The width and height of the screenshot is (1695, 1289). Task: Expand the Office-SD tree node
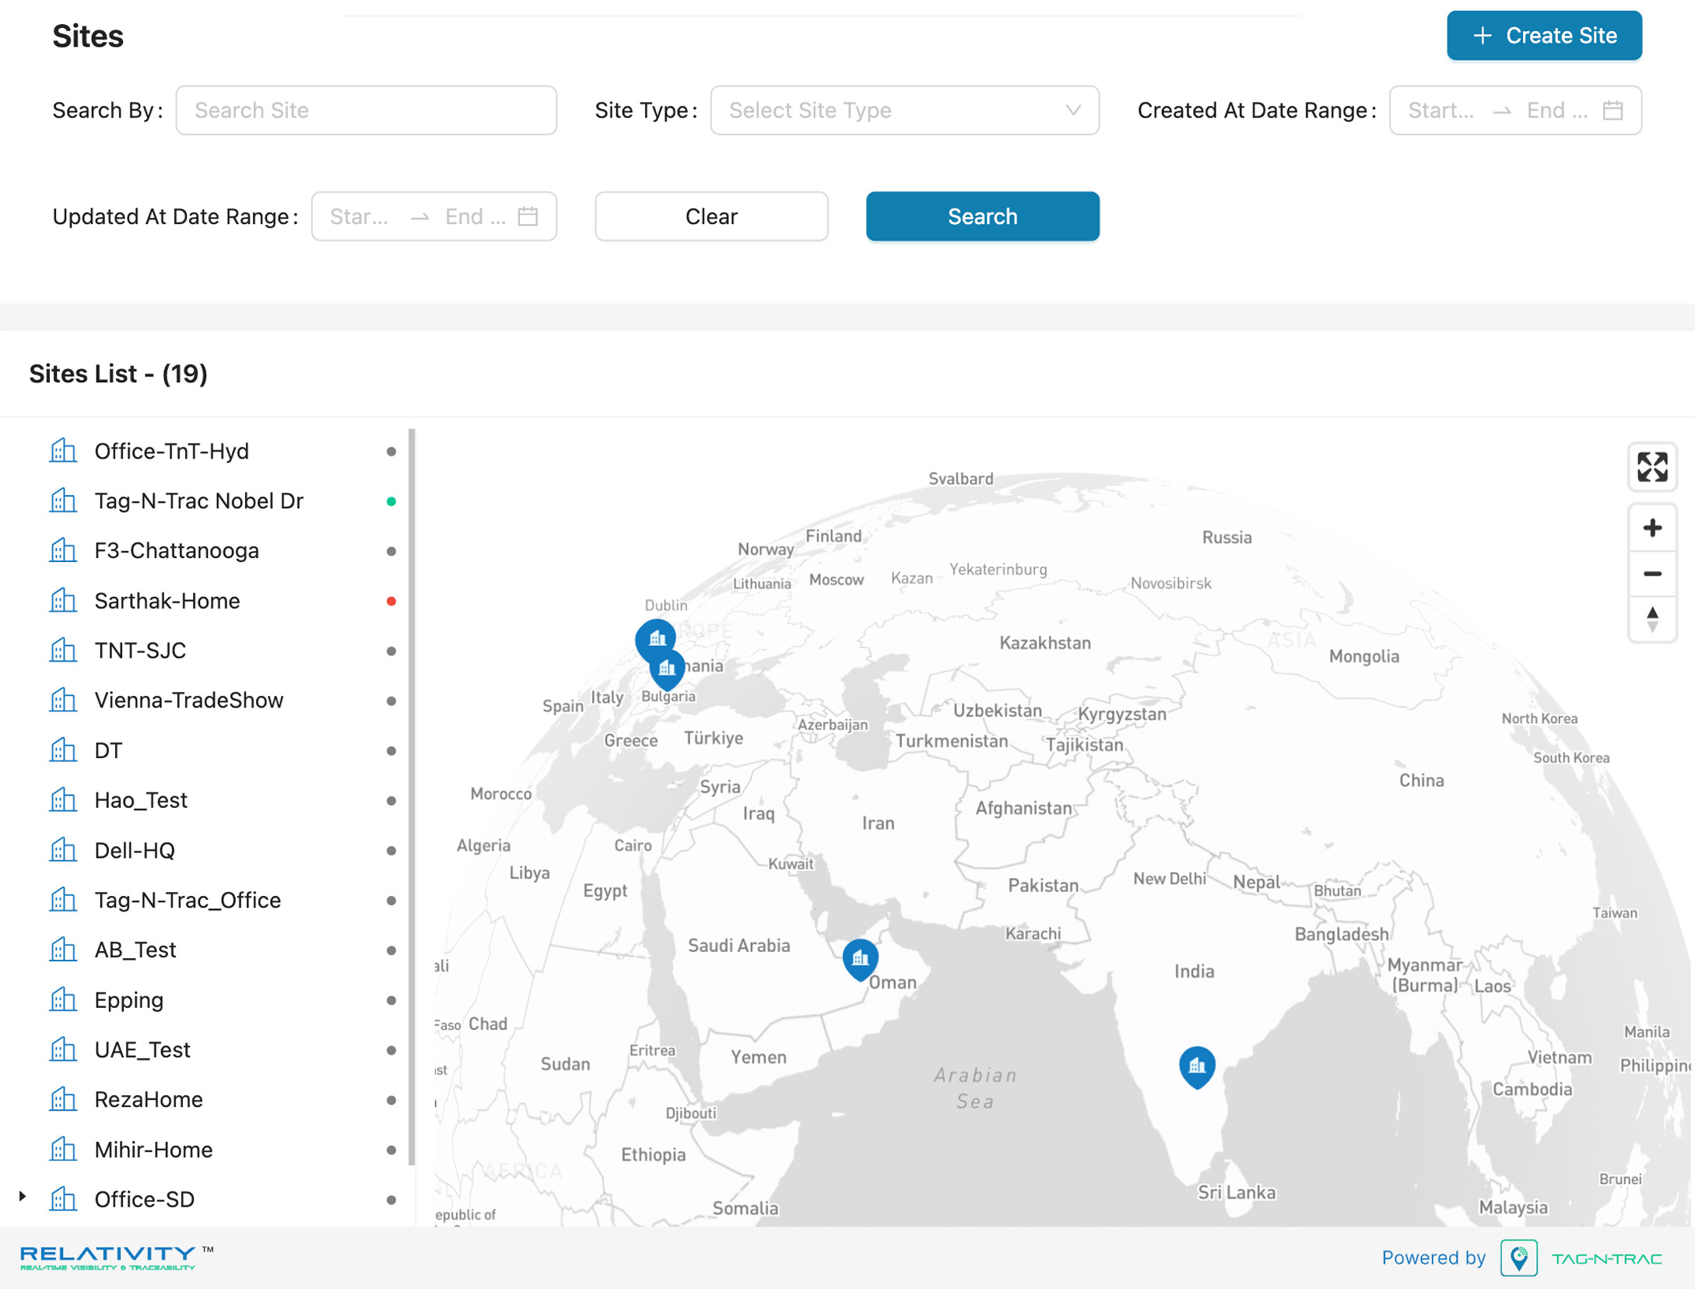click(x=23, y=1196)
